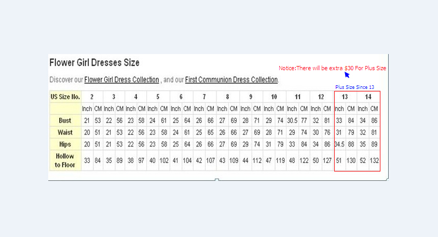Click the "Flower Girl Dresses Size" heading
Viewport: 438px width, 237px height.
94,63
